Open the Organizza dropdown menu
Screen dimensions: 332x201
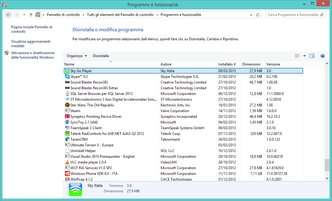click(x=77, y=56)
